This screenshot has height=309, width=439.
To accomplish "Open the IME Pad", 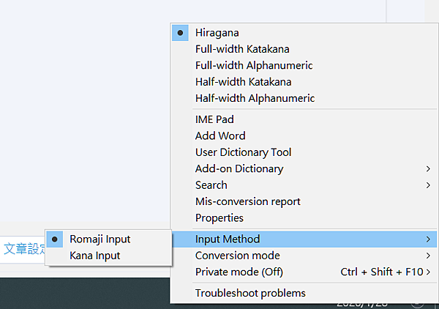I will click(214, 119).
